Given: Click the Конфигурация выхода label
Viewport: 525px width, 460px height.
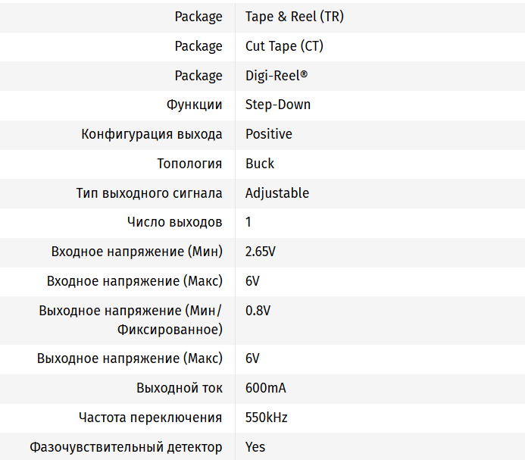Looking at the screenshot, I should [x=152, y=134].
